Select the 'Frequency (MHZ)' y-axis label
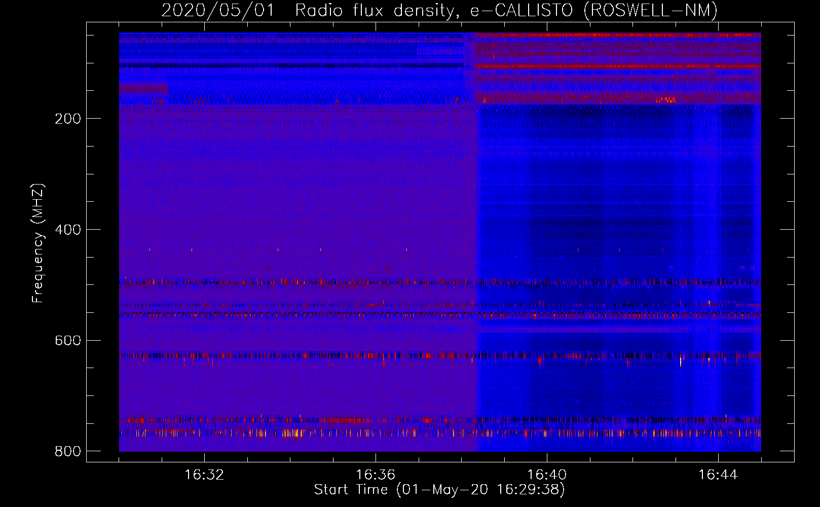The image size is (820, 507). 39,243
